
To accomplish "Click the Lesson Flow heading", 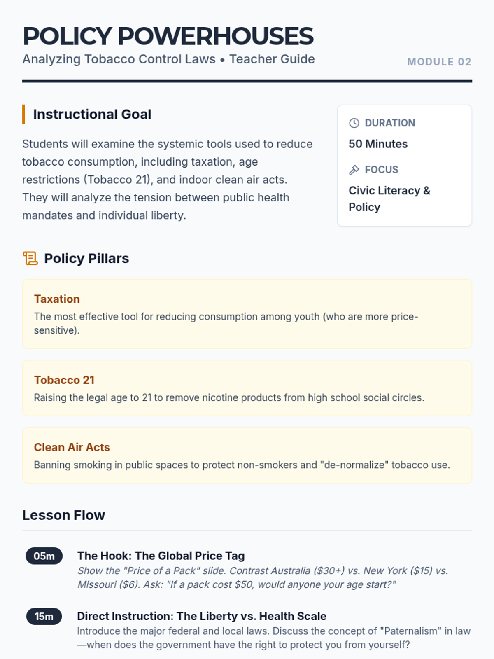I will (64, 515).
